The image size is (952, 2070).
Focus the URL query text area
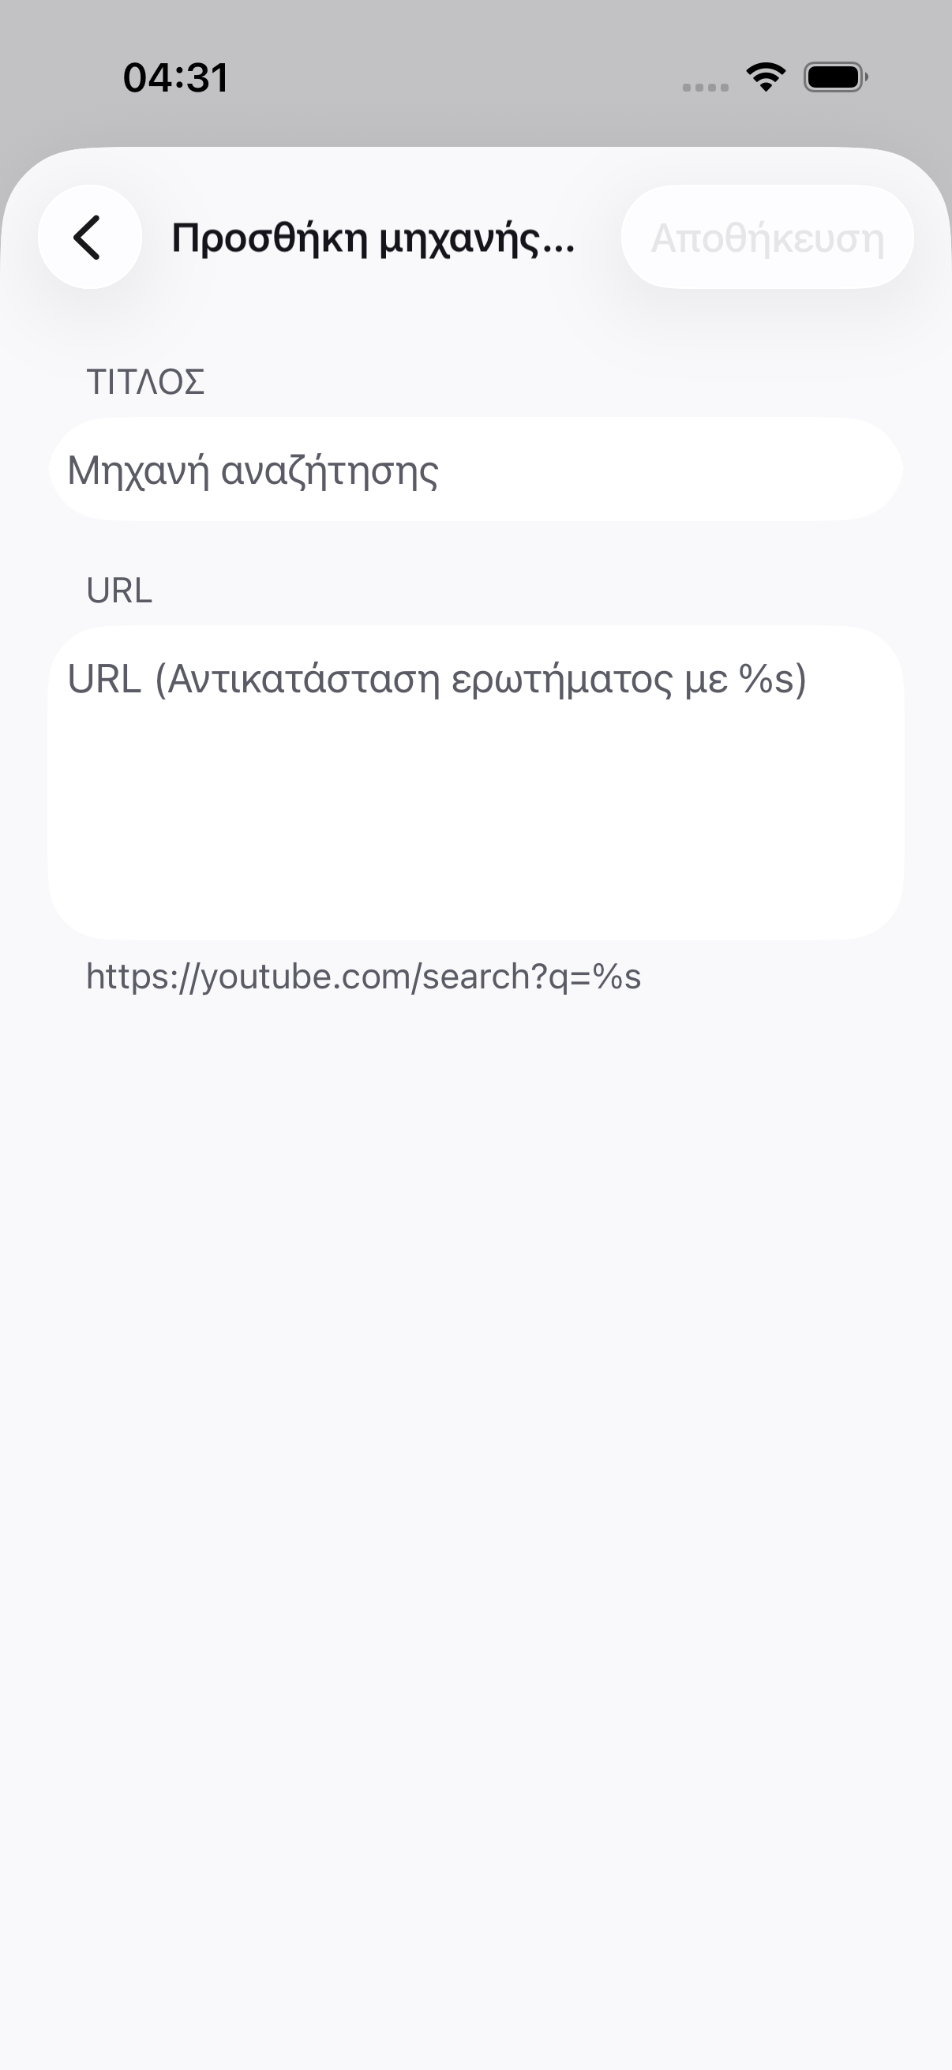(475, 782)
